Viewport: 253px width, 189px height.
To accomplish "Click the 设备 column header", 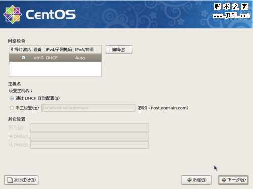I will pyautogui.click(x=38, y=50).
